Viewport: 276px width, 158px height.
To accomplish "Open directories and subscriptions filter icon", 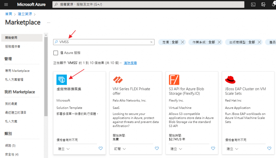I will tap(263, 5).
